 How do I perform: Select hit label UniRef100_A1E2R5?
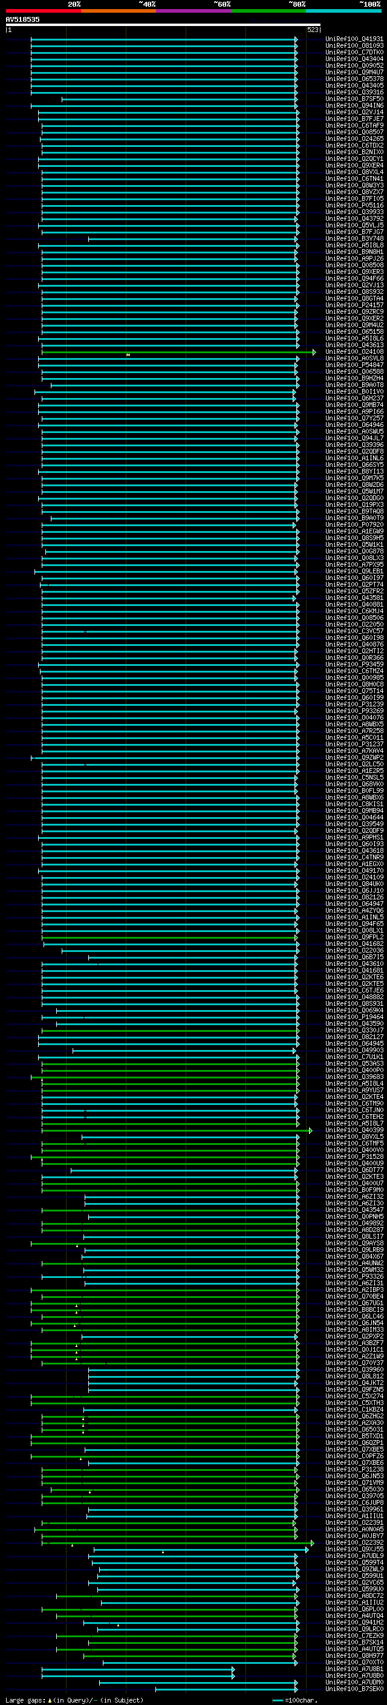[354, 771]
